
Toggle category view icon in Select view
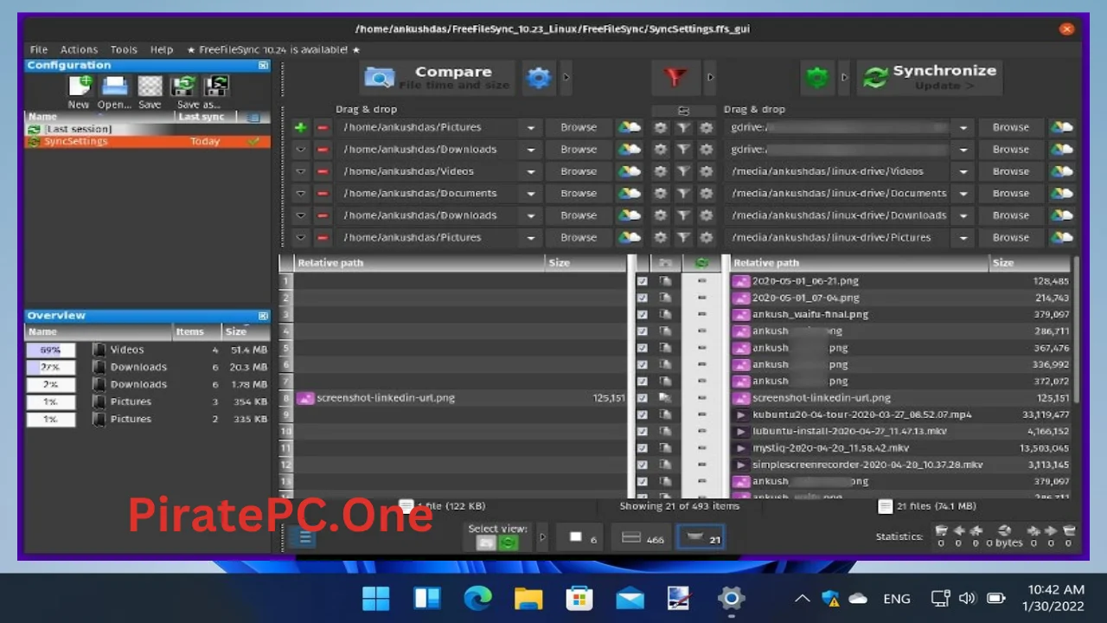click(486, 543)
